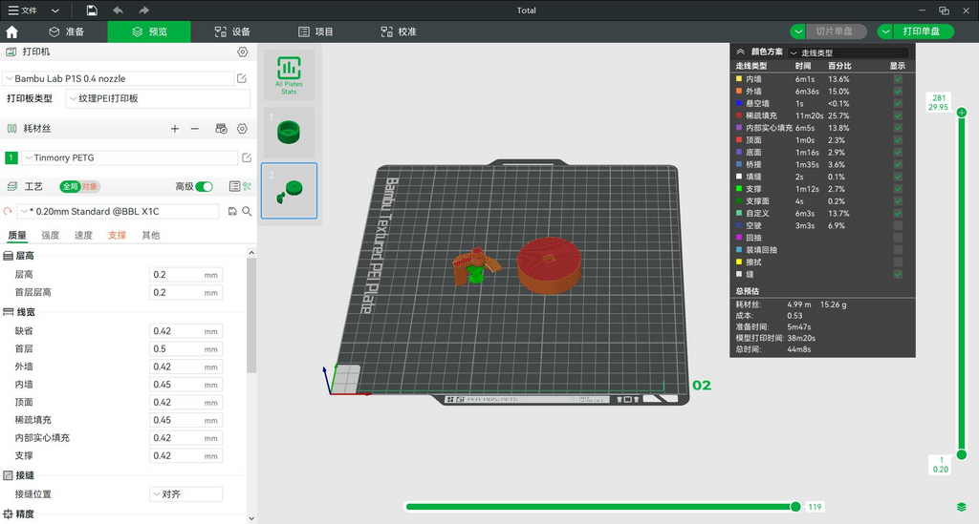Toggle 缝 display checkbox
This screenshot has width=979, height=524.
click(x=898, y=274)
